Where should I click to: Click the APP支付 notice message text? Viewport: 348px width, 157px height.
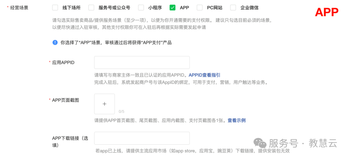(x=116, y=42)
